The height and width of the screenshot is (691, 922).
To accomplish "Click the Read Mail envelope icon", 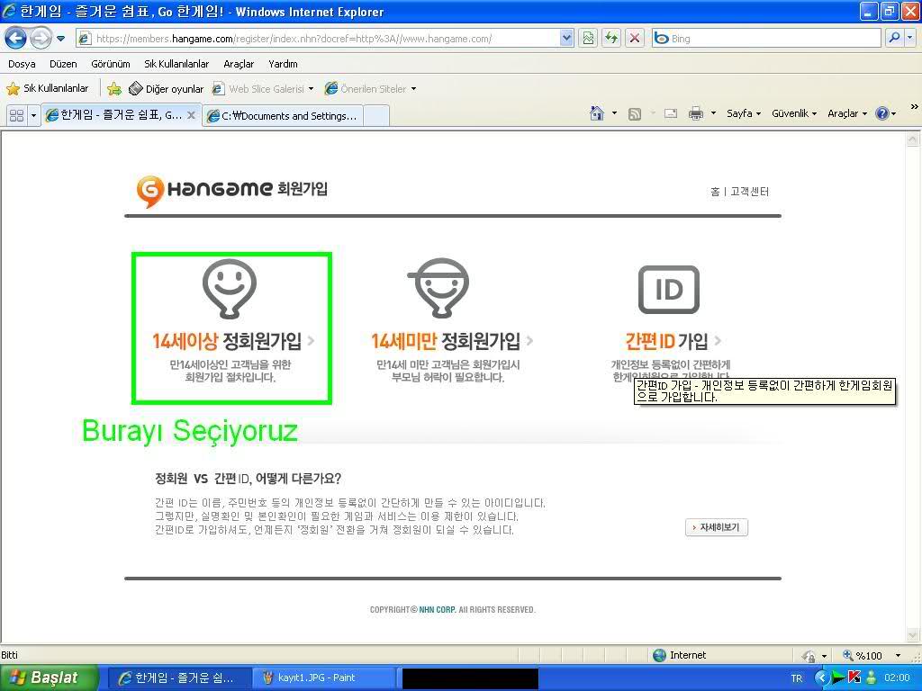I will tap(671, 113).
